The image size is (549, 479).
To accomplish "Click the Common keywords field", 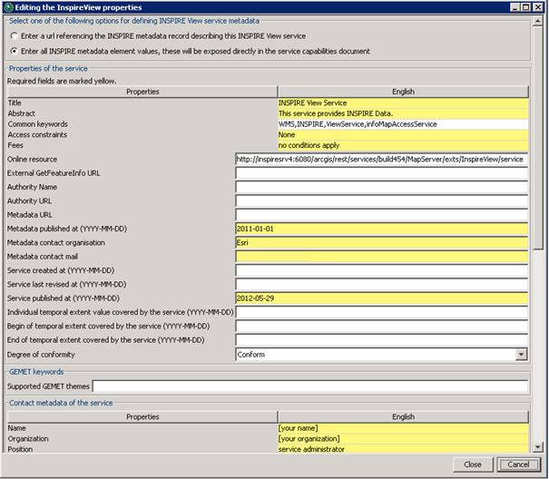I will click(x=402, y=123).
